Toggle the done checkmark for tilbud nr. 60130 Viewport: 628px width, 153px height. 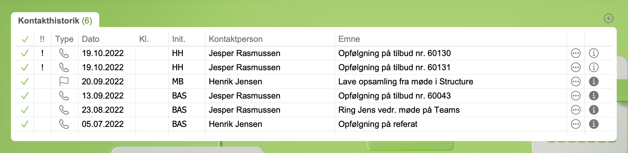[x=25, y=53]
